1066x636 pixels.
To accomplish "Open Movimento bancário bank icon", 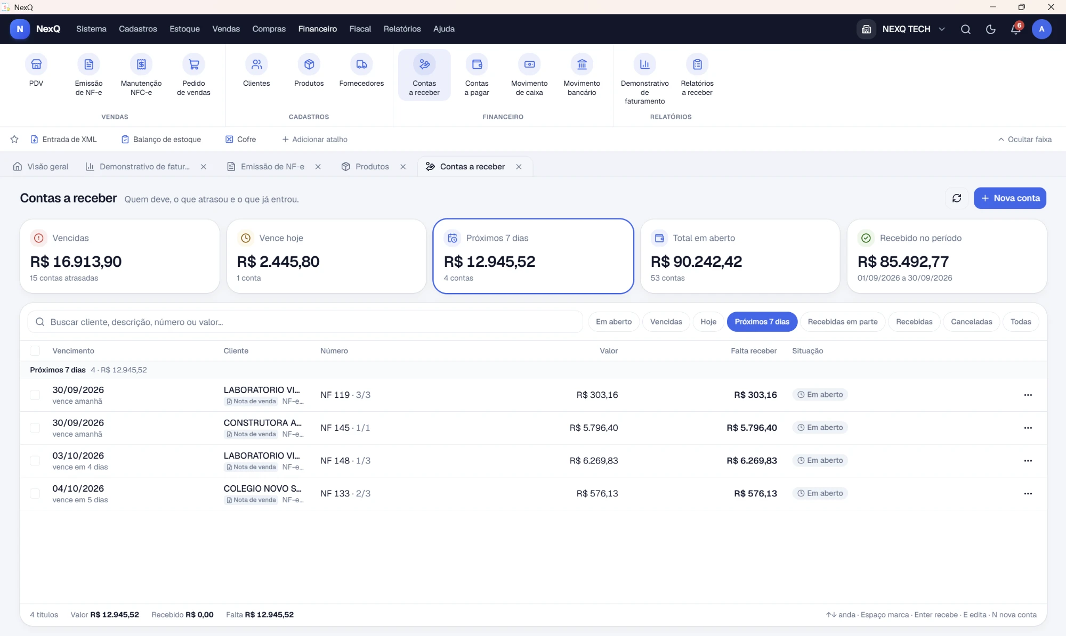I will 582,75.
